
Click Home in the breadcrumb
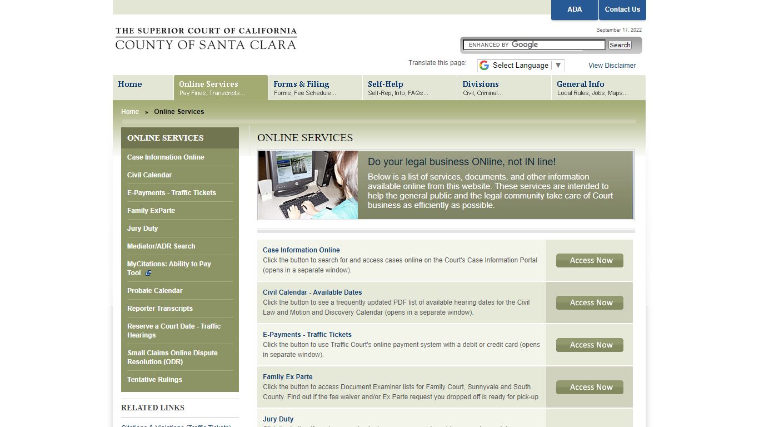tap(130, 112)
